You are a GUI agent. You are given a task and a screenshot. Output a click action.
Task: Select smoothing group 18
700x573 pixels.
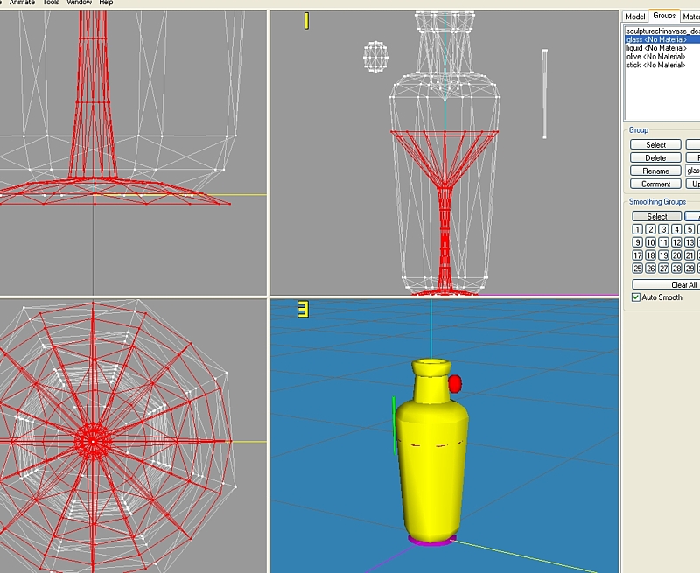[650, 255]
